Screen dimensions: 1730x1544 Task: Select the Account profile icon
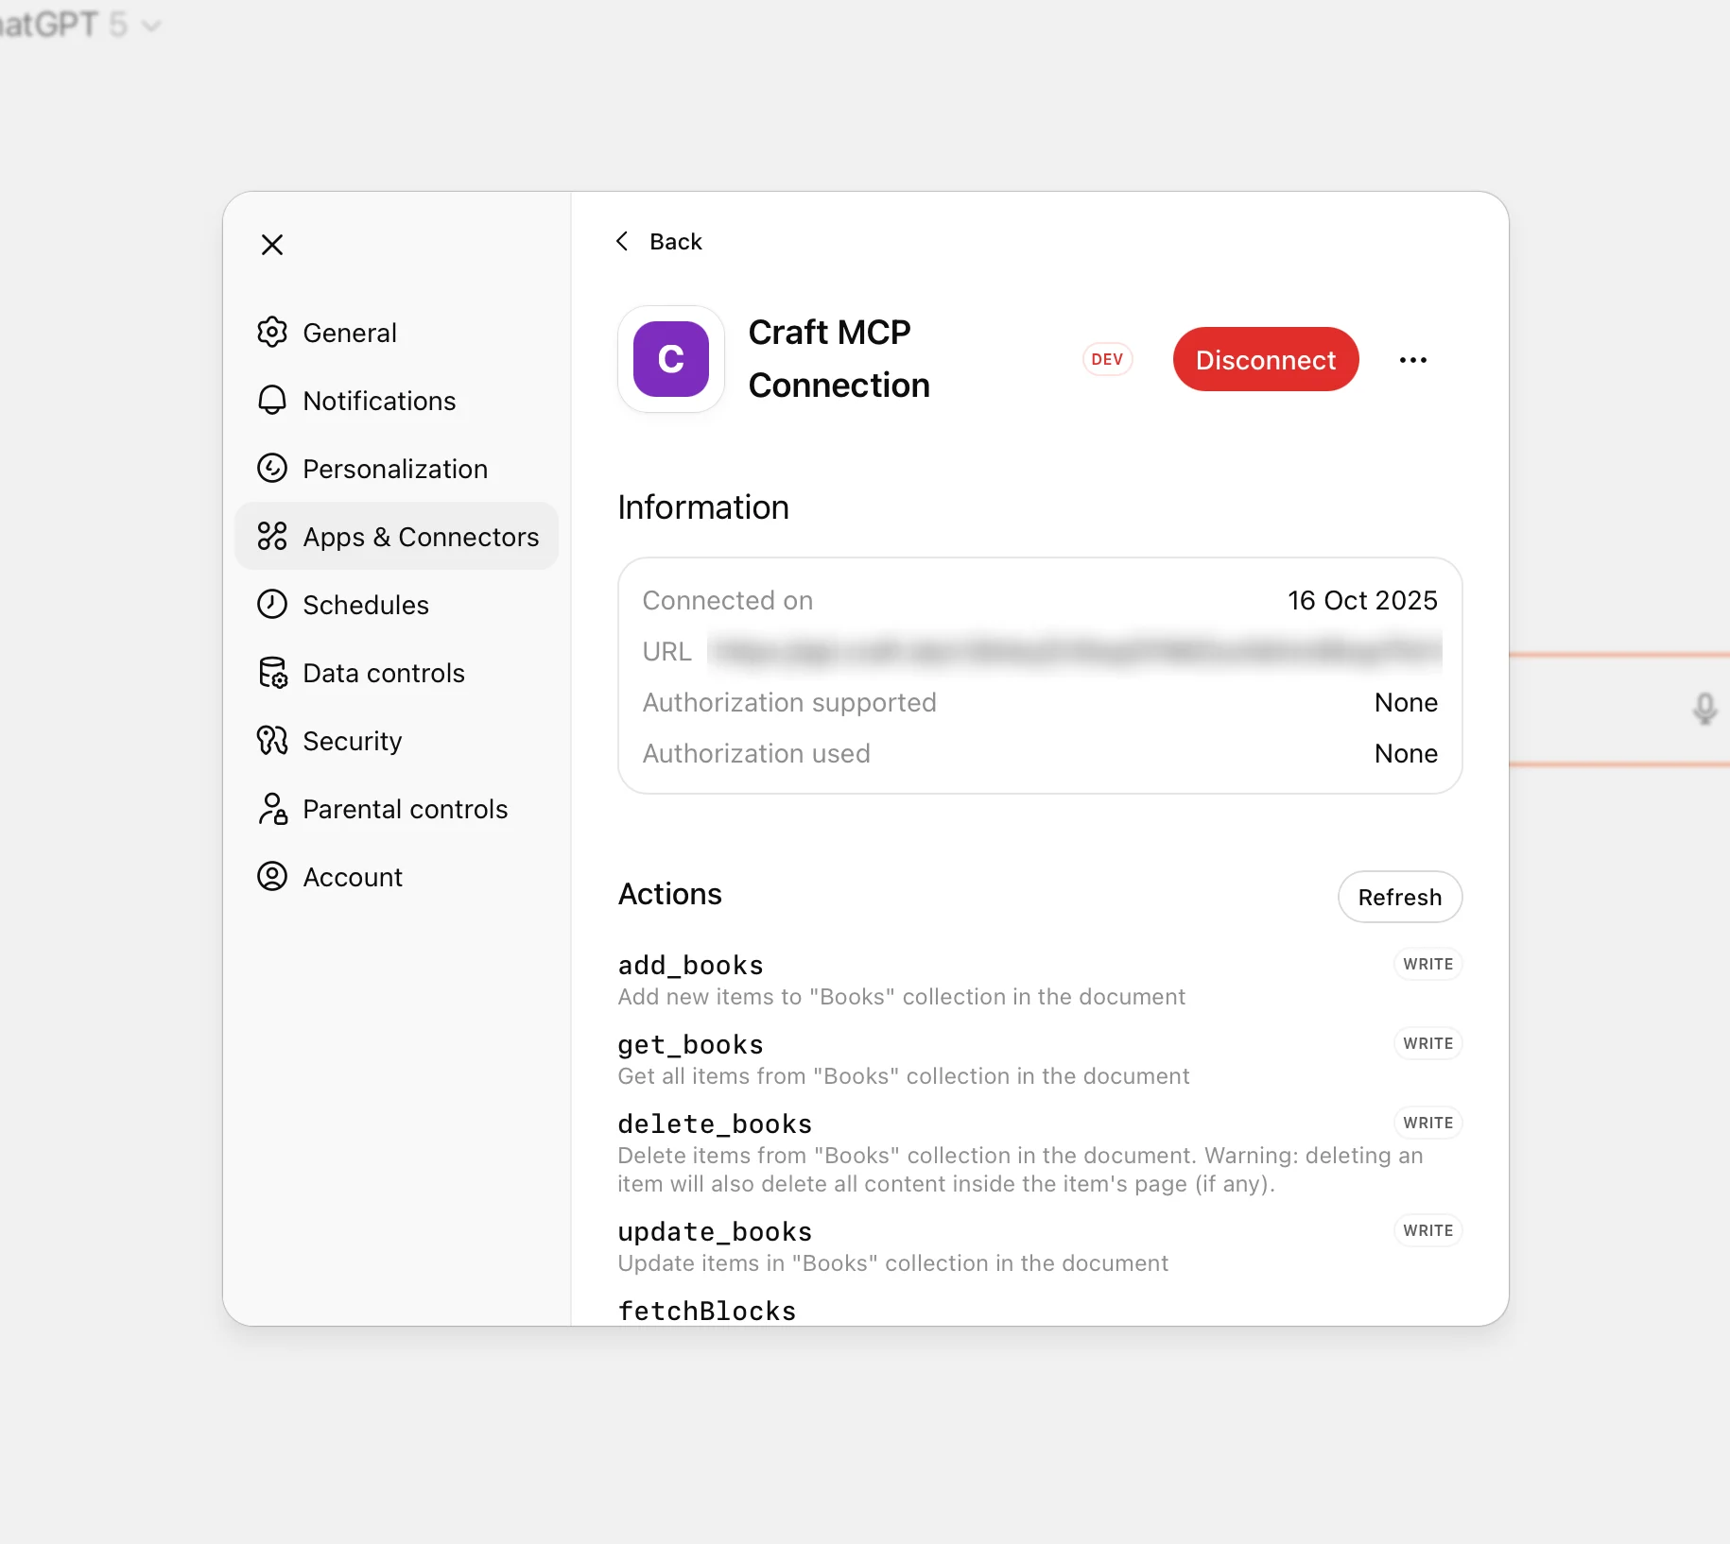tap(272, 876)
